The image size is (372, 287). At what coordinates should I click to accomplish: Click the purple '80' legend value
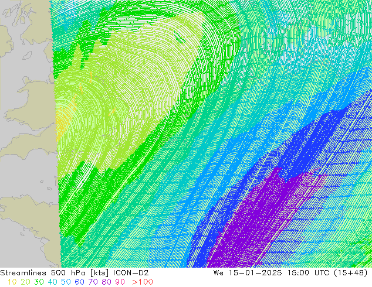pyautogui.click(x=107, y=282)
